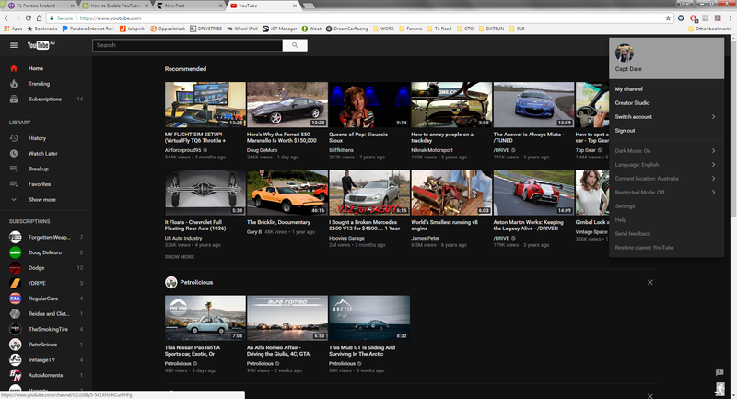Click the YouTube logo
This screenshot has width=737, height=399.
(41, 45)
